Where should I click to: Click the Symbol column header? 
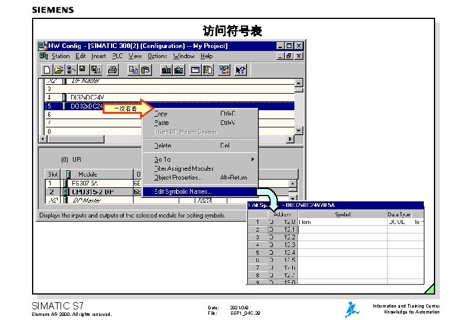click(x=343, y=214)
